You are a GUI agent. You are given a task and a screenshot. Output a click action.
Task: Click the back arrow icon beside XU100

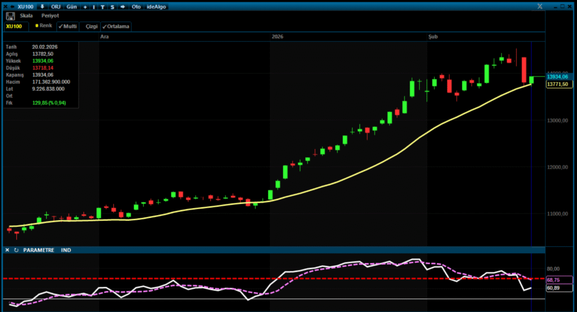tap(12, 7)
